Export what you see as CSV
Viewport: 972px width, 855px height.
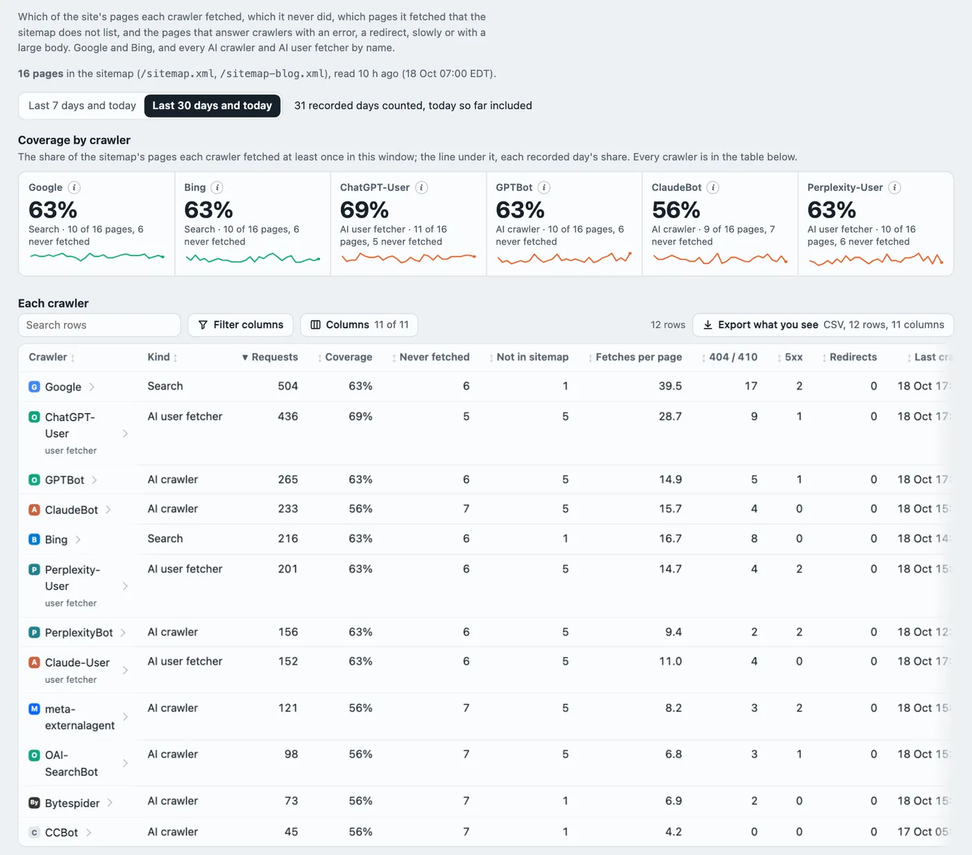[823, 325]
